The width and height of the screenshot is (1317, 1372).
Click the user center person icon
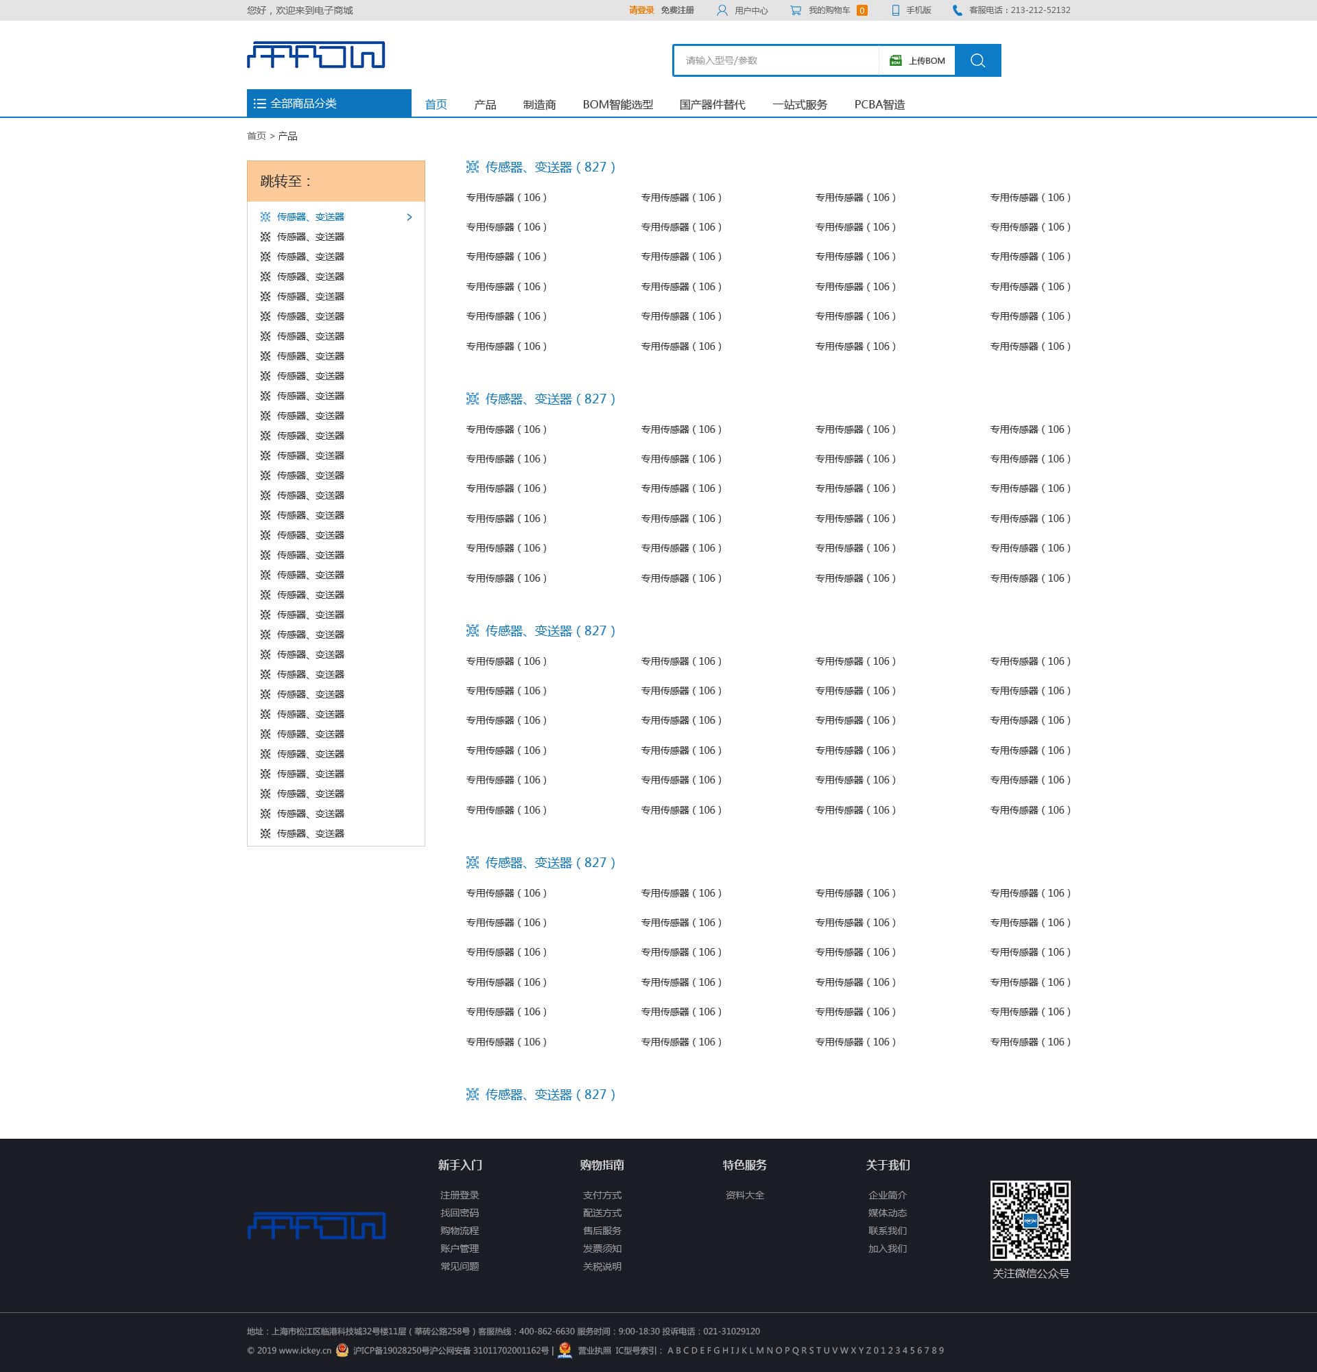[722, 10]
